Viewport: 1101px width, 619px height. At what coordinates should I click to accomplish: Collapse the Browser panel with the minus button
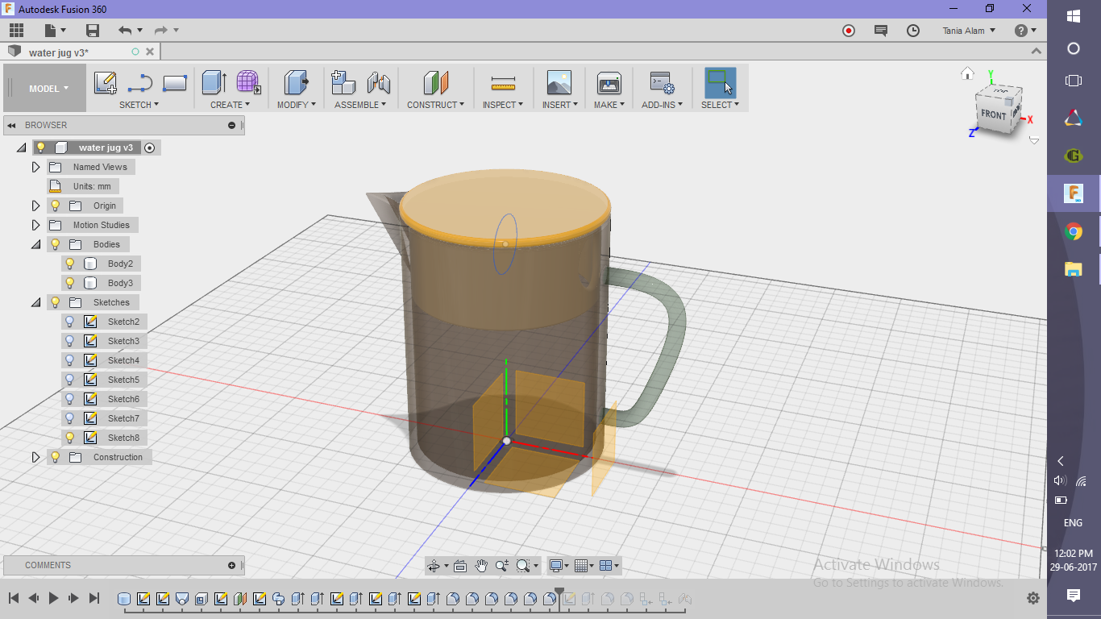pos(231,125)
